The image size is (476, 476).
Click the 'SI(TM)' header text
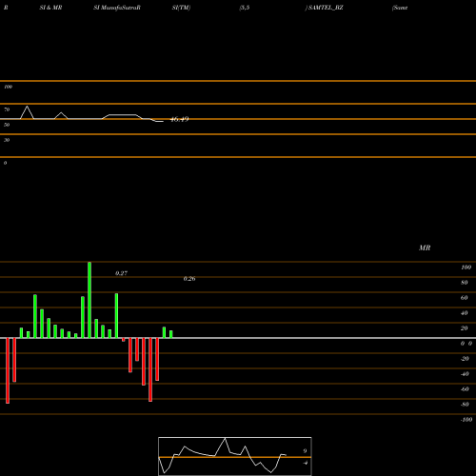[181, 8]
